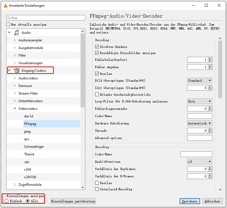Select x26410b codec entry
The width and height of the screenshot is (227, 208).
click(30, 177)
